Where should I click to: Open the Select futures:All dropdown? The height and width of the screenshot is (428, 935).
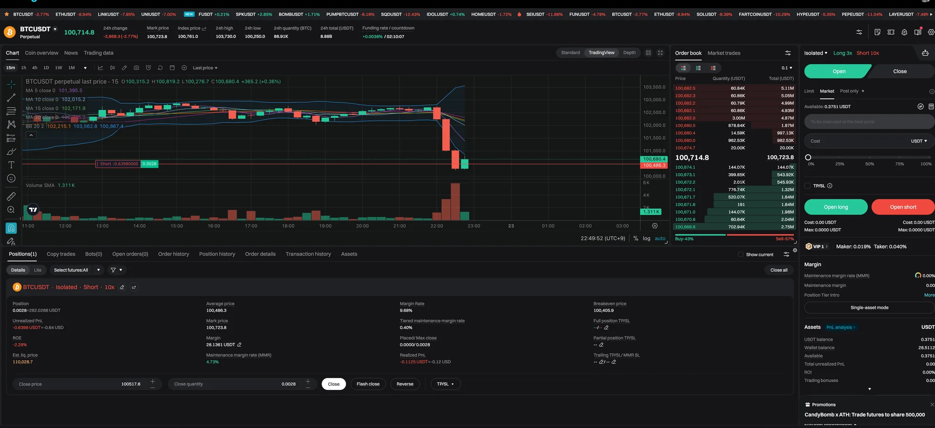pyautogui.click(x=76, y=270)
